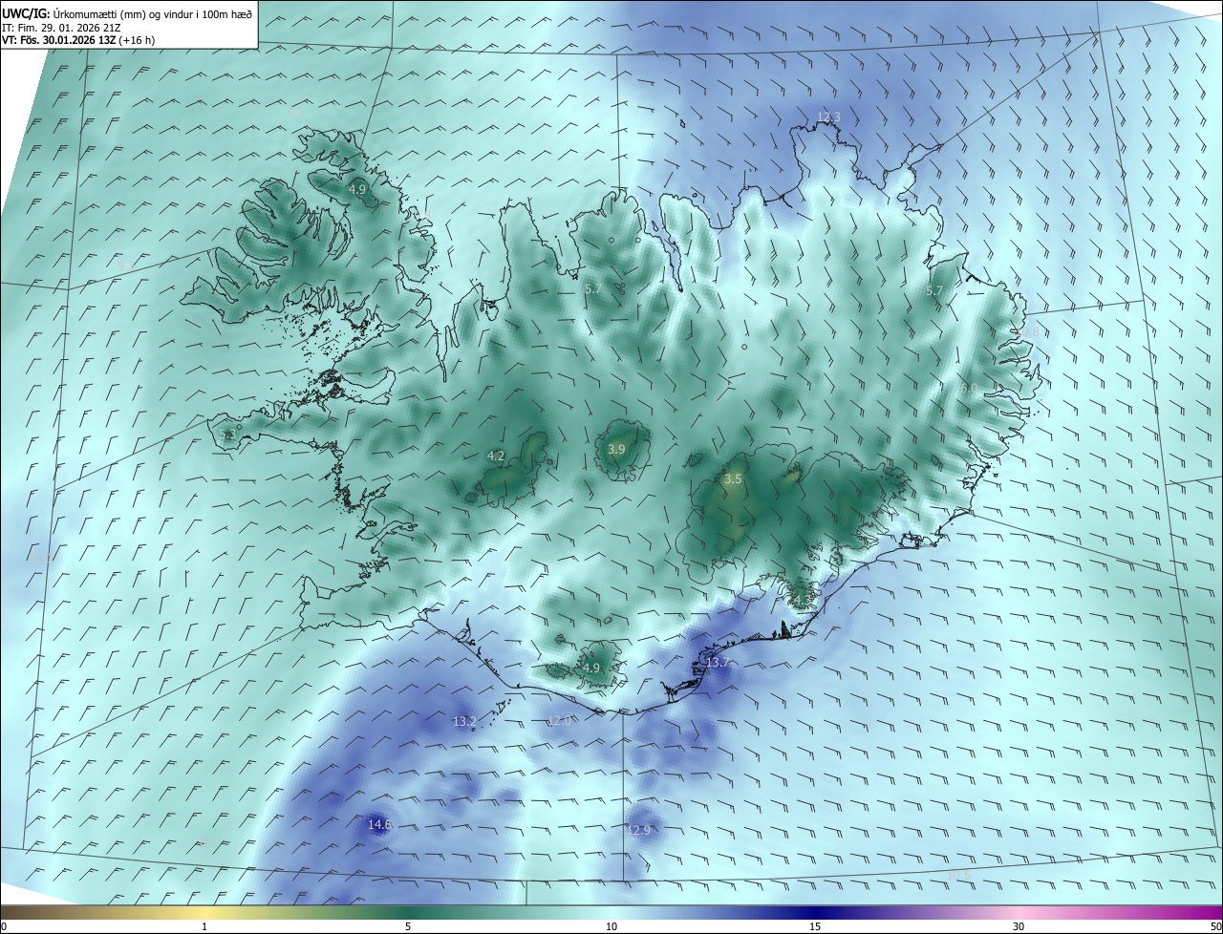Click the 4.9 label on the Westfjords glacier
Screen dimensions: 1223x934
click(356, 190)
